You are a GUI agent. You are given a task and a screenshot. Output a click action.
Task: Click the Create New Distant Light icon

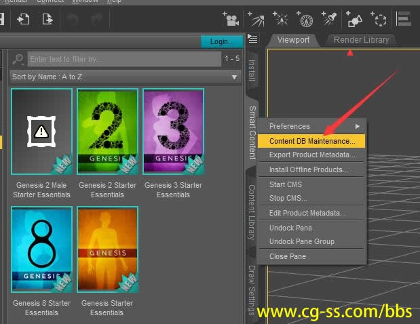tap(256, 20)
